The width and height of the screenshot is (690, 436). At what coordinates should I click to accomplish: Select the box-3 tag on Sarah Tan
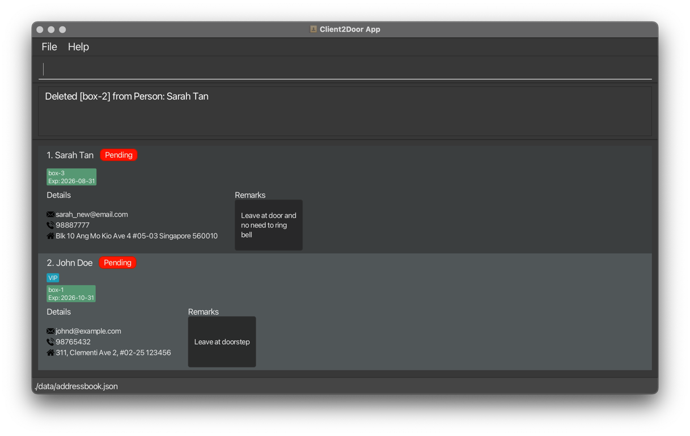click(71, 177)
